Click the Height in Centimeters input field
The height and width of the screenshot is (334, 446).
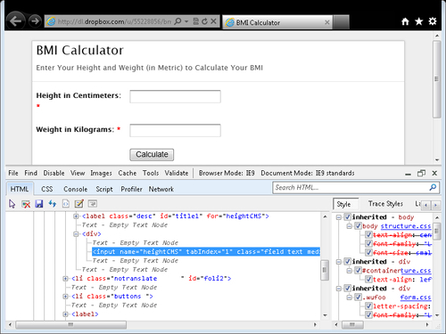[x=175, y=97]
